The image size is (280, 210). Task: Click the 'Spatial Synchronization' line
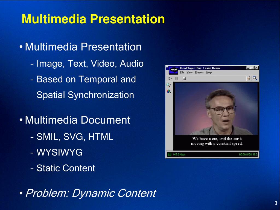point(85,95)
